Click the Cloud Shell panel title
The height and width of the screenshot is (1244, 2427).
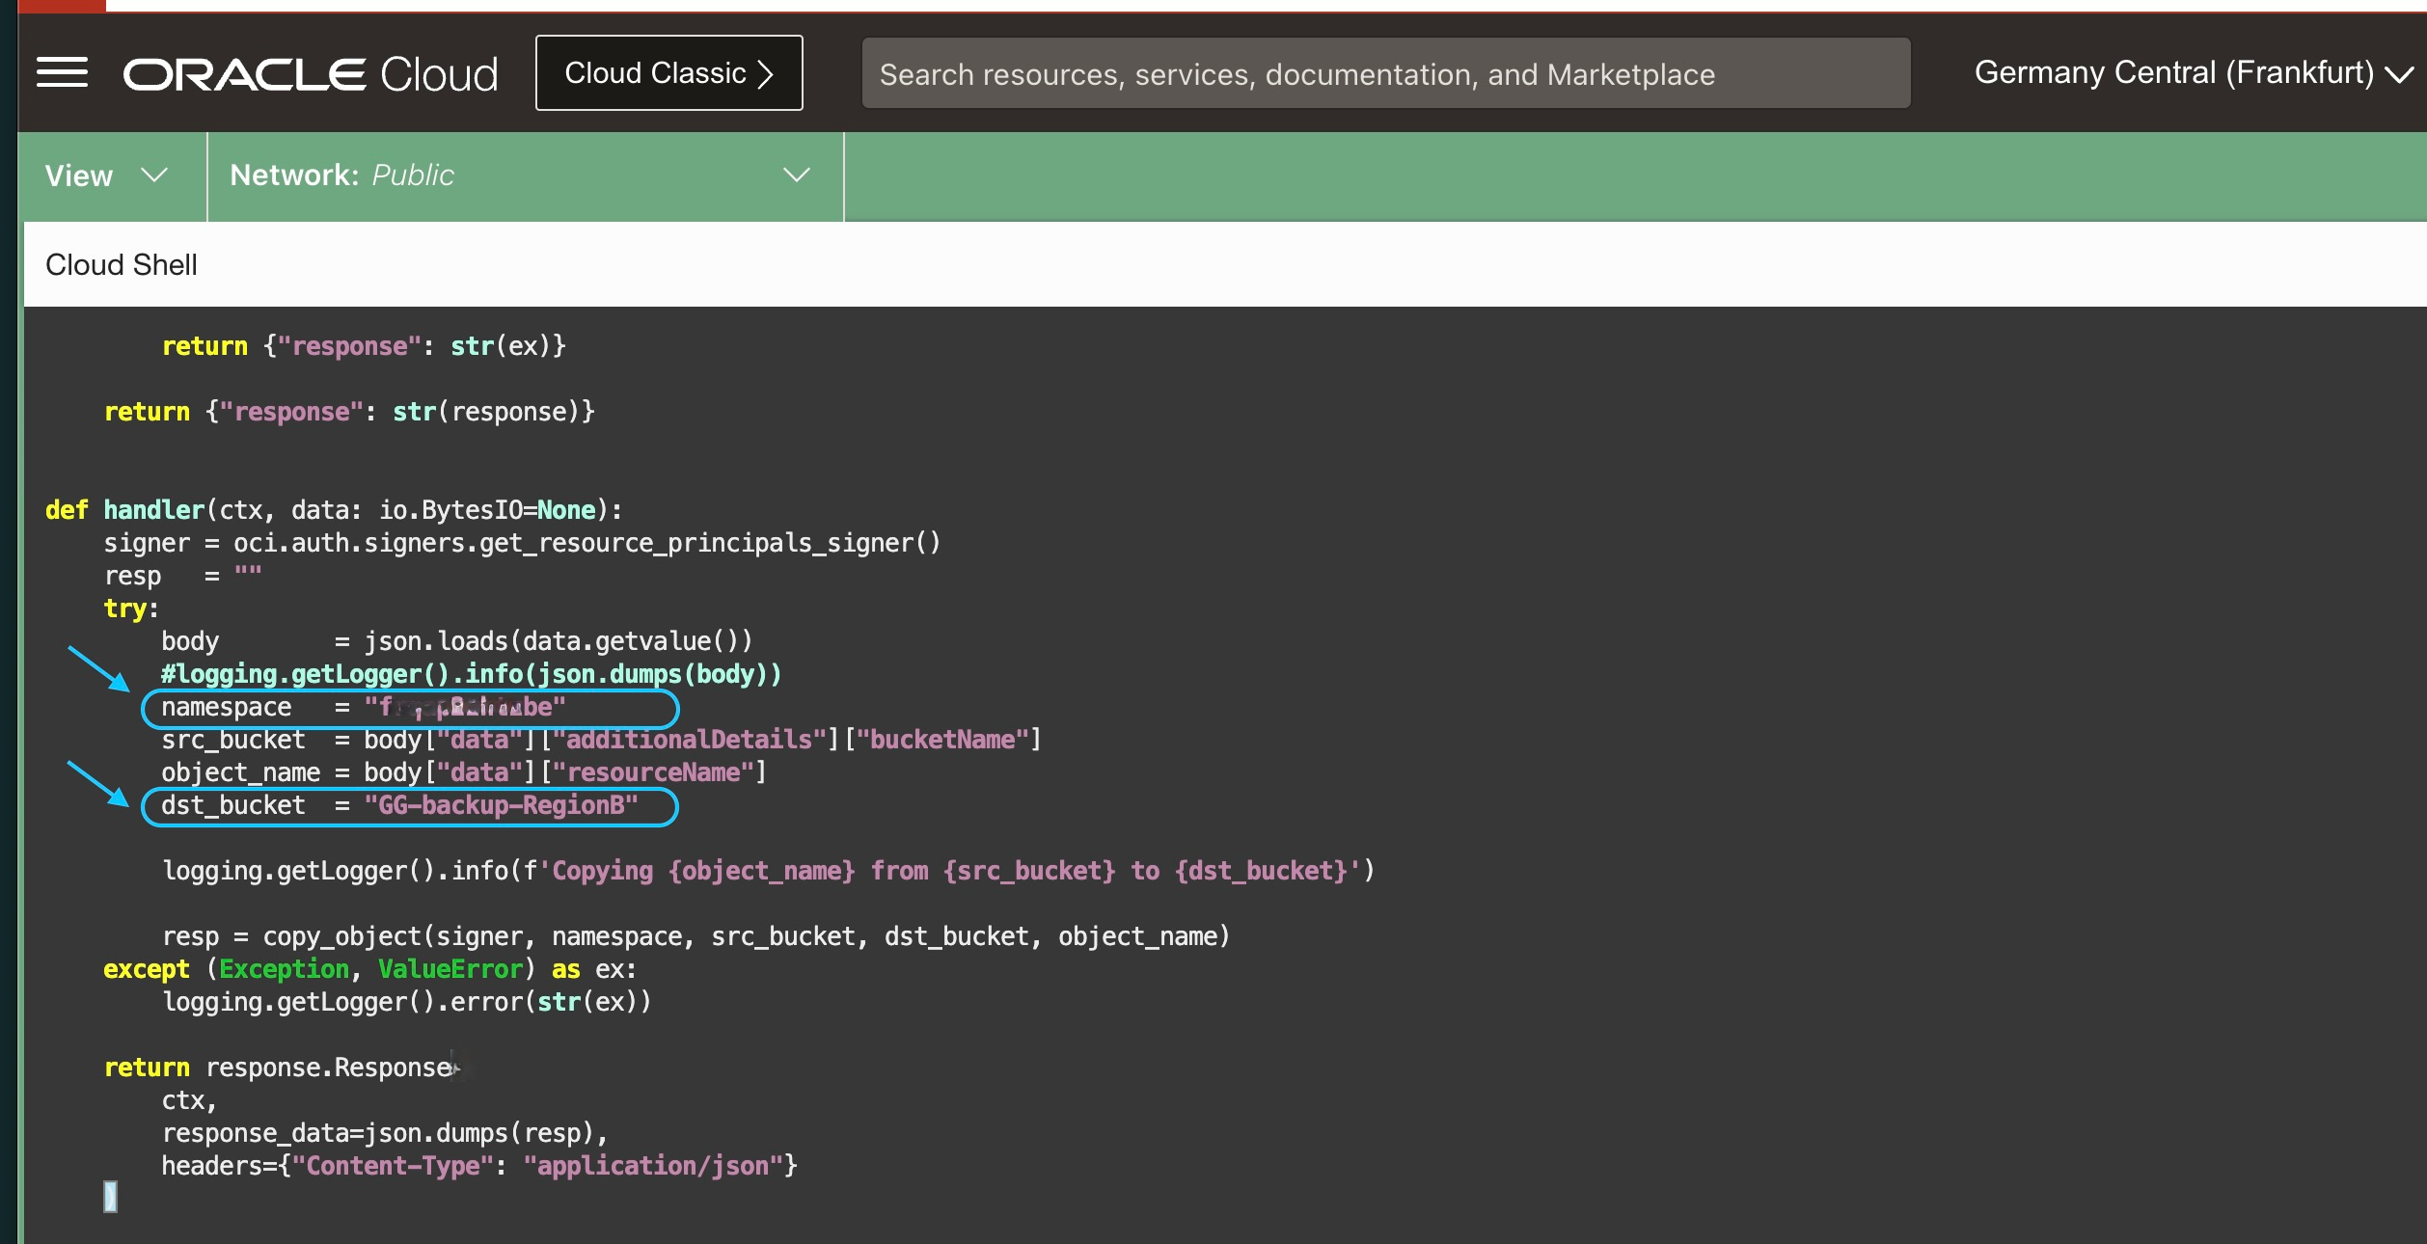click(x=122, y=264)
